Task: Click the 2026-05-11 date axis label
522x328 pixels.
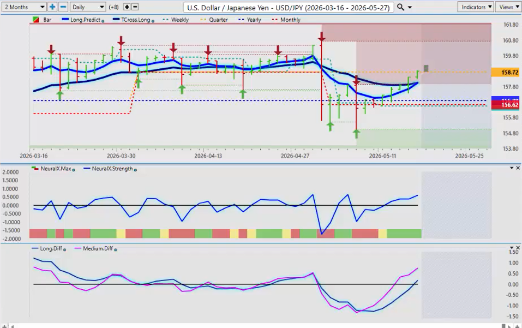Action: 382,156
